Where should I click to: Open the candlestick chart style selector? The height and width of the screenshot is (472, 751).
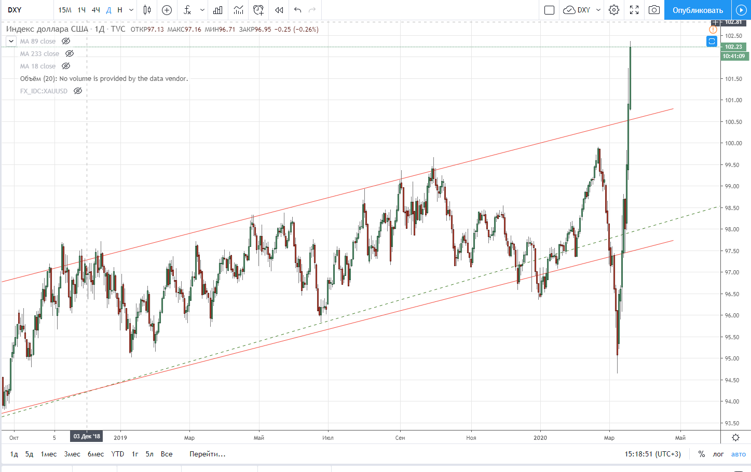147,10
